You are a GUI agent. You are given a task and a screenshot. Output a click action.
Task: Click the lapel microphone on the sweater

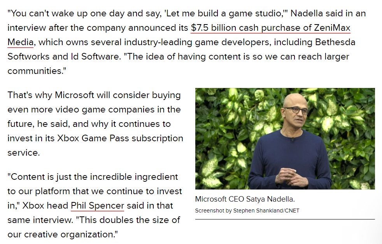coord(293,140)
